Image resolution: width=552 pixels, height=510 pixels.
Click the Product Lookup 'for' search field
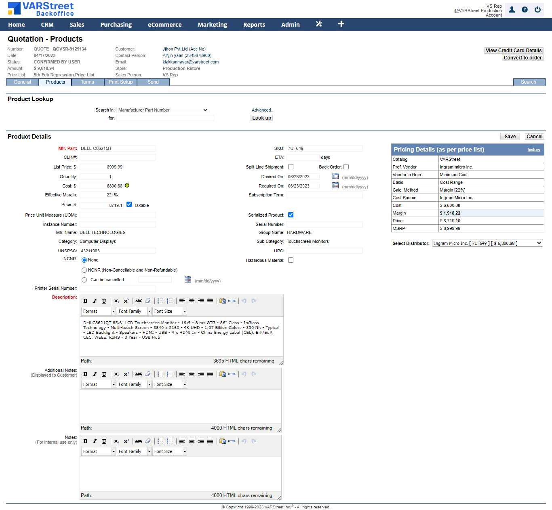(165, 118)
